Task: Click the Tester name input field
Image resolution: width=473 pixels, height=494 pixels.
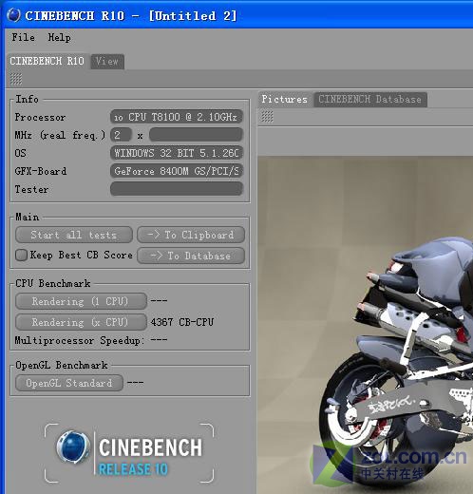Action: [x=177, y=189]
